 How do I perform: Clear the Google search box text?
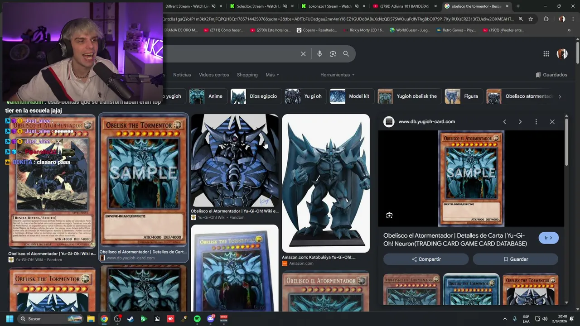[x=303, y=54]
